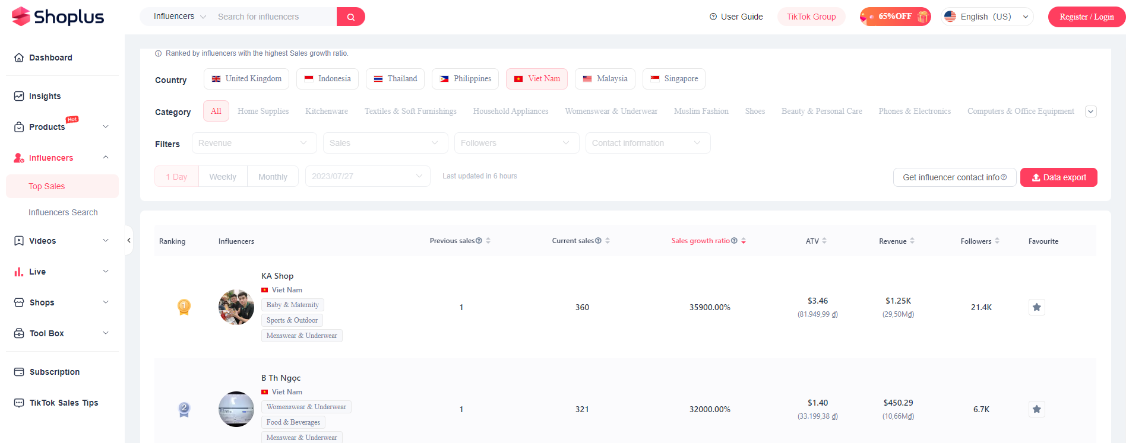
Task: Select the All category chip
Action: point(216,111)
